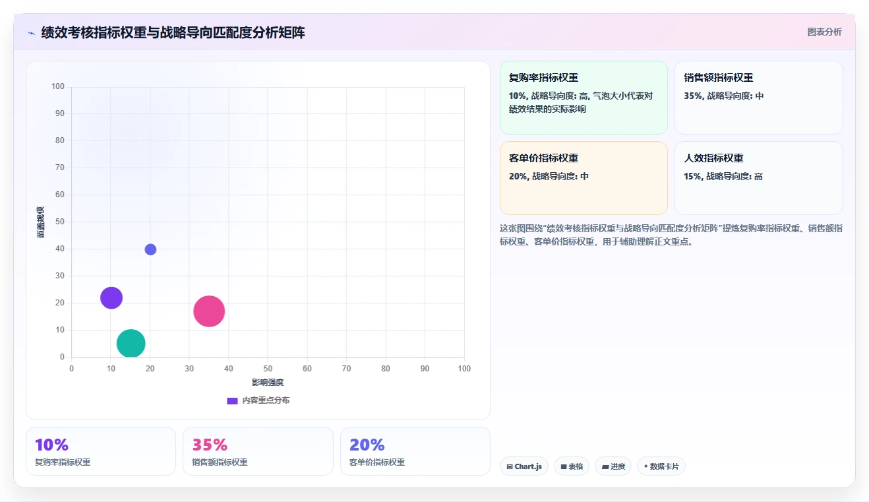This screenshot has width=869, height=502.
Task: Click the 客单价指标权重 label under 20%
Action: [x=377, y=462]
